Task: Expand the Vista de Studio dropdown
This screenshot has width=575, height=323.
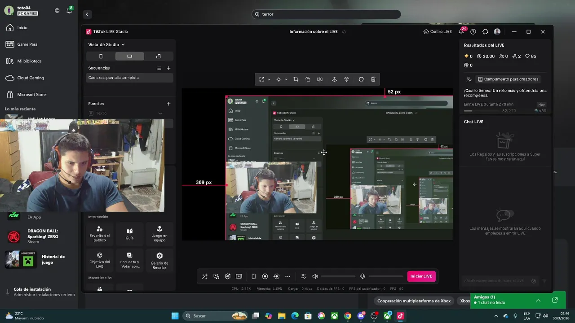Action: (106, 44)
